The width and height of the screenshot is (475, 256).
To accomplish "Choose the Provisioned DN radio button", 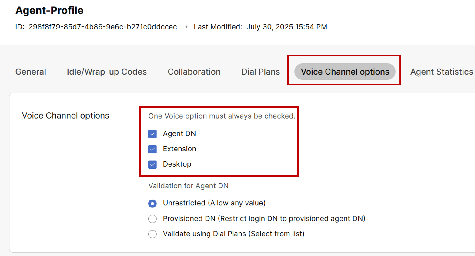I will click(152, 219).
